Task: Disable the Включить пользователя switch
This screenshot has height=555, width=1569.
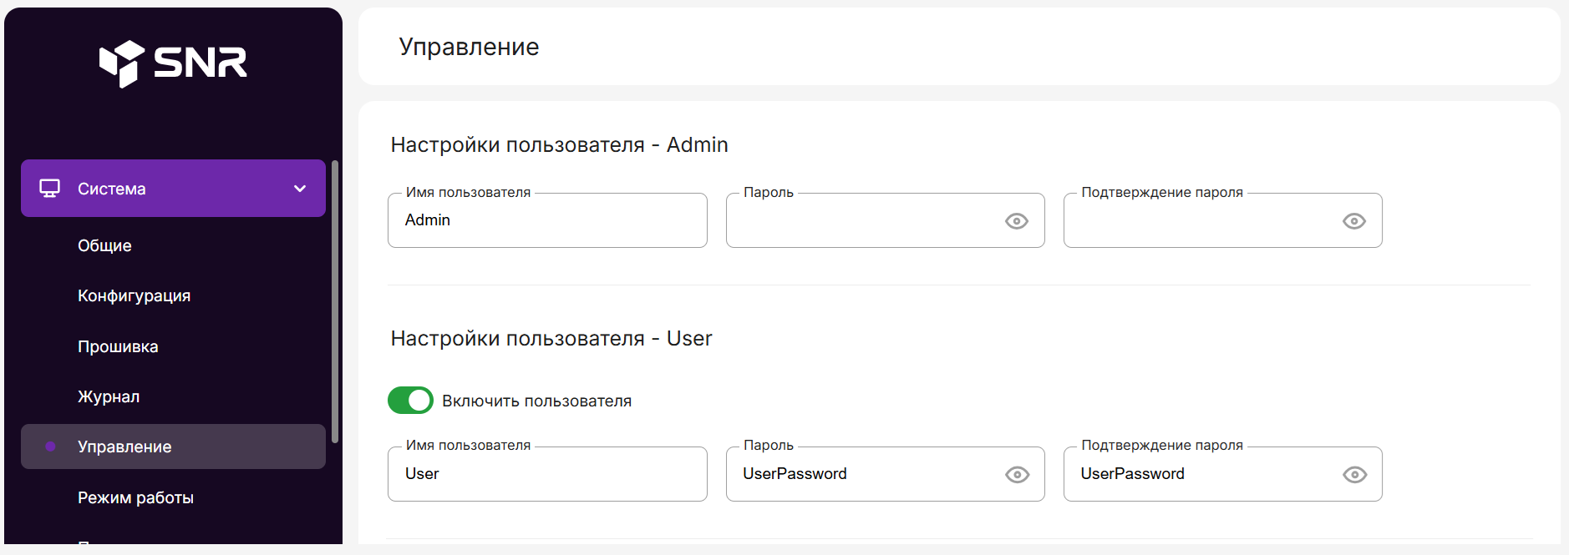Action: pos(410,401)
